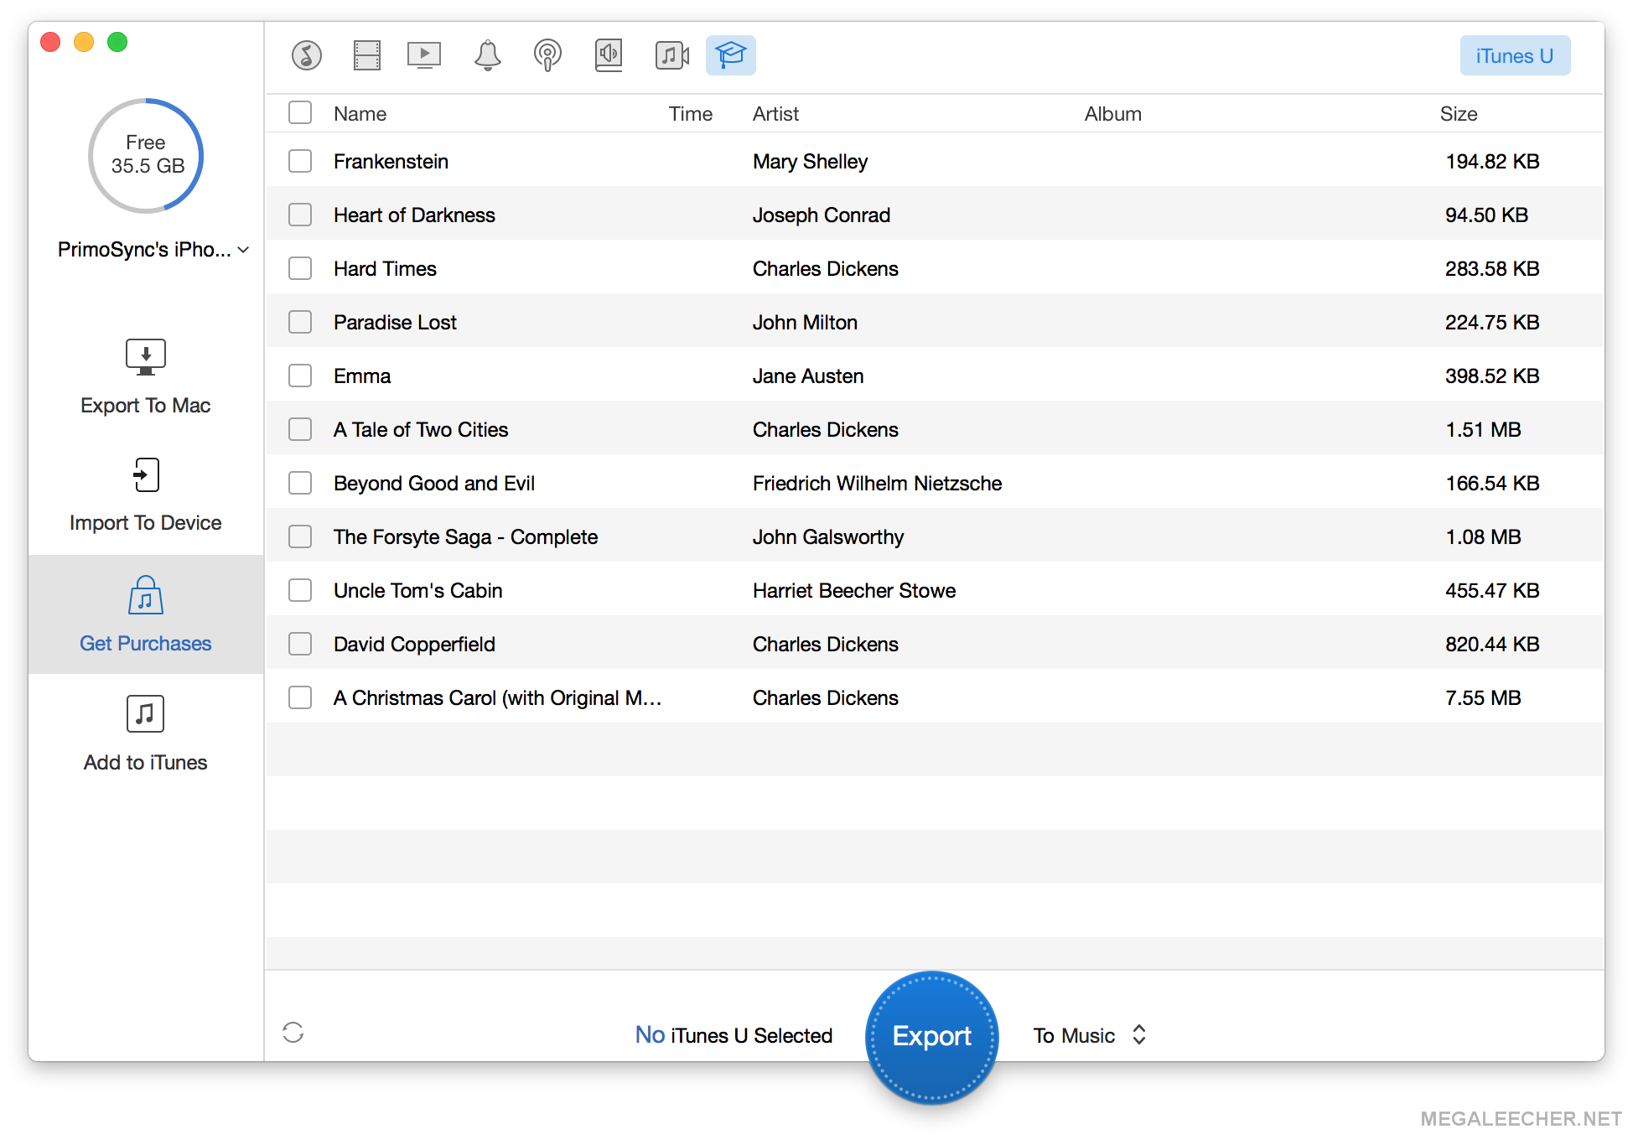Click the No iTunes U Selected status text
This screenshot has width=1633, height=1140.
(x=734, y=1035)
